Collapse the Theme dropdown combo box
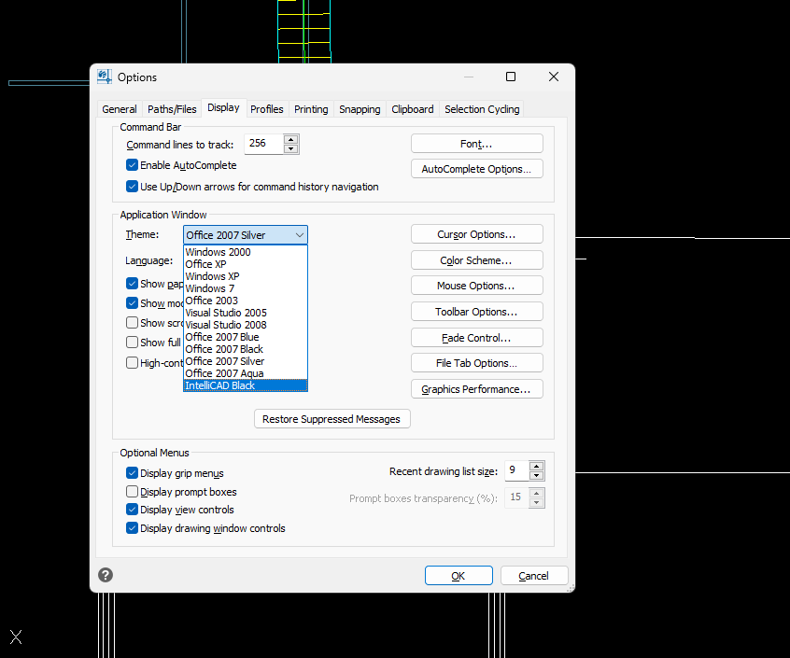Screen dimensions: 790x658 [x=246, y=235]
